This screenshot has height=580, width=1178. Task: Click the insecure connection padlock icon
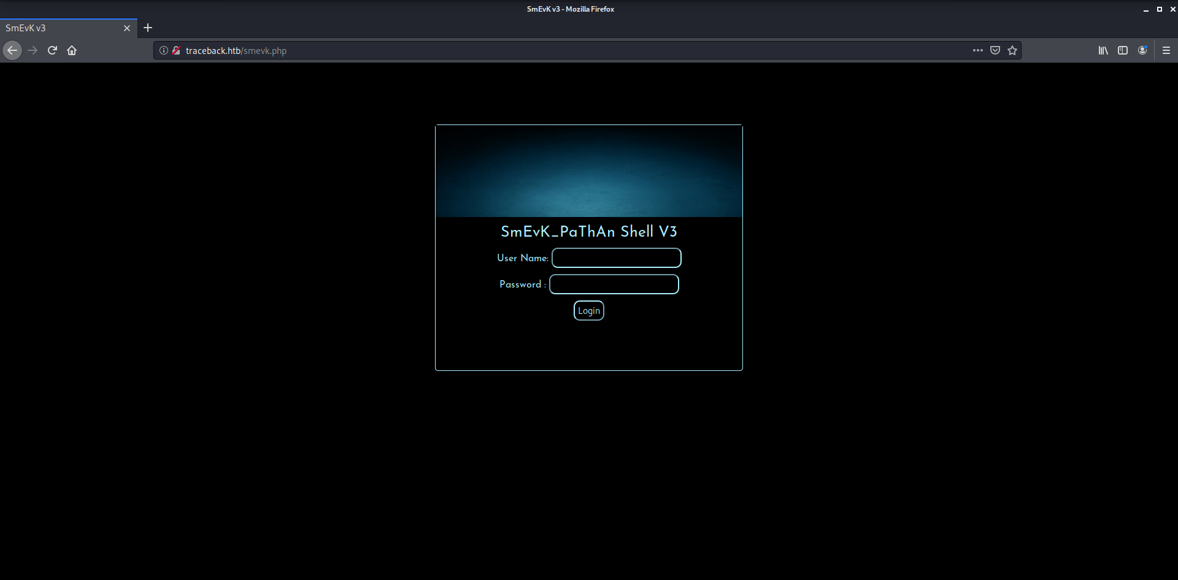176,51
